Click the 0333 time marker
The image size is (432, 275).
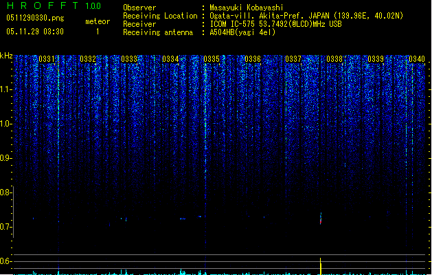tap(129, 59)
